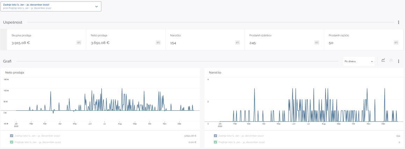Click the Grafi section heading
Image resolution: width=405 pixels, height=149 pixels.
pos(7,61)
